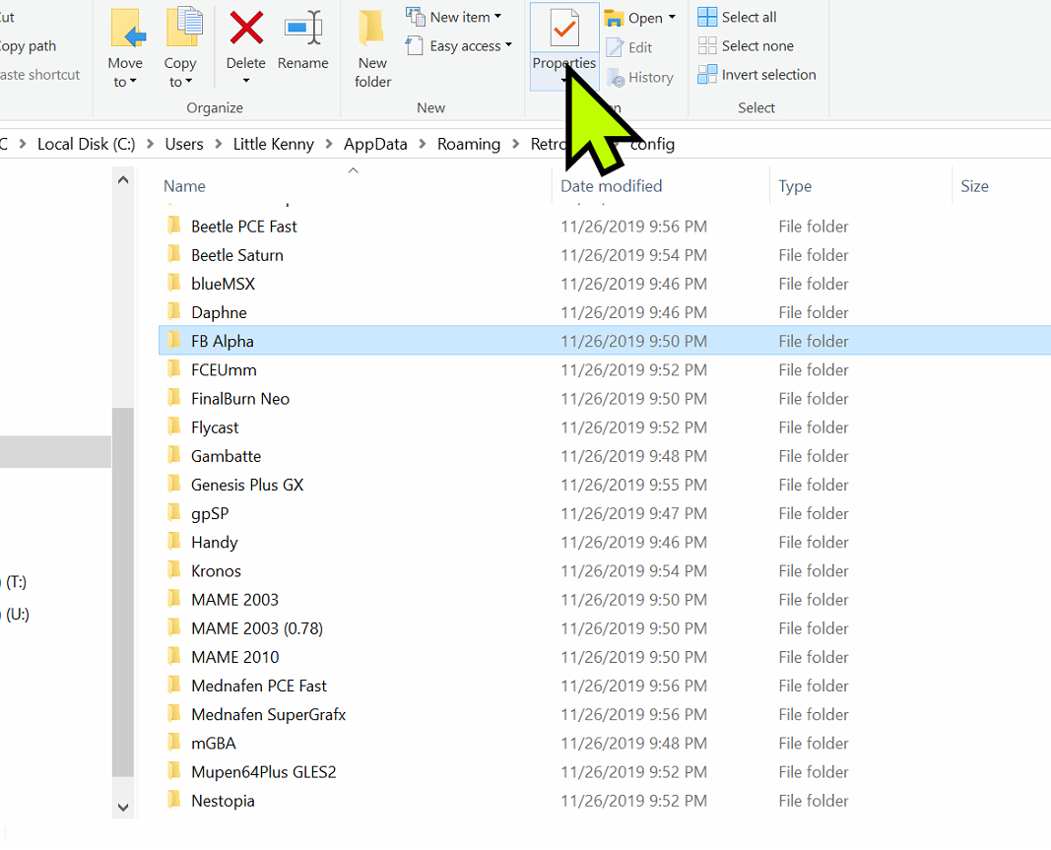Click the Edit document icon
The width and height of the screenshot is (1051, 850).
point(615,47)
